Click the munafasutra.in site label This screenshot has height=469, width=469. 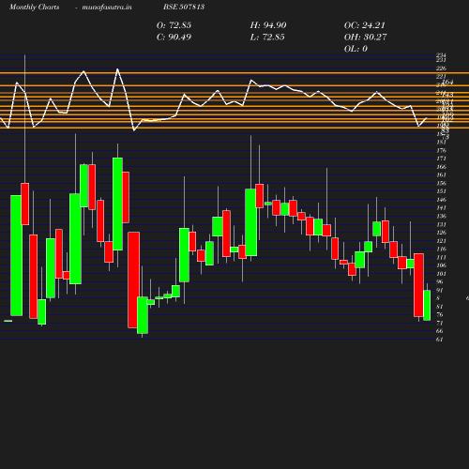(107, 7)
